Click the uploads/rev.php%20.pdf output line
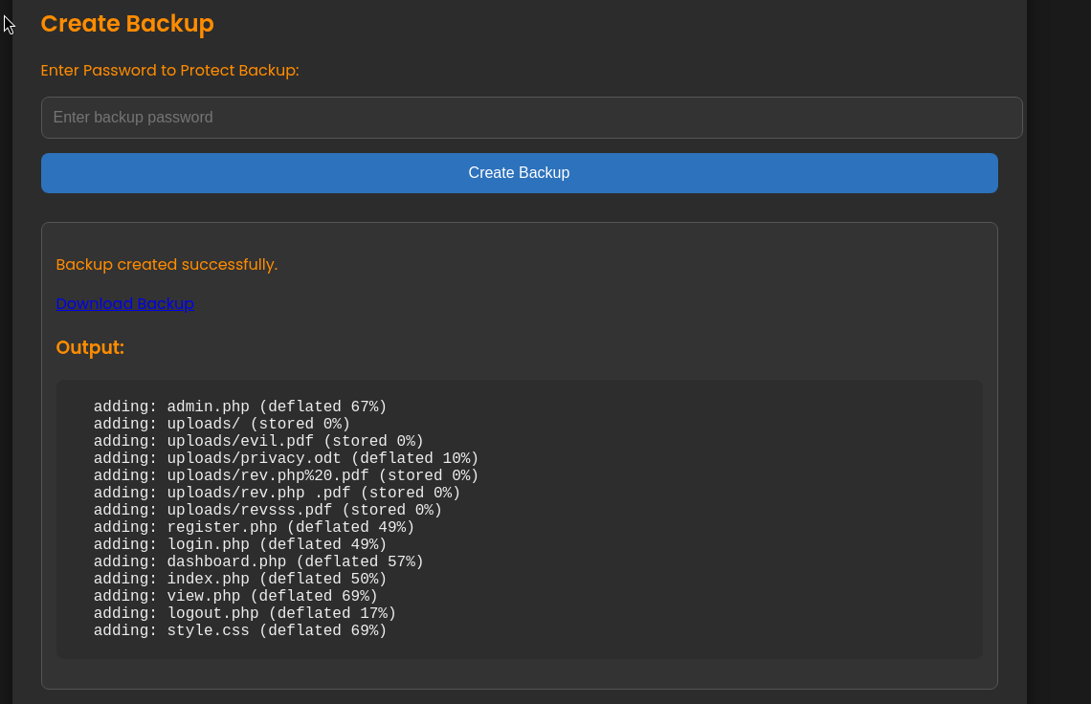The width and height of the screenshot is (1091, 704). click(x=285, y=476)
